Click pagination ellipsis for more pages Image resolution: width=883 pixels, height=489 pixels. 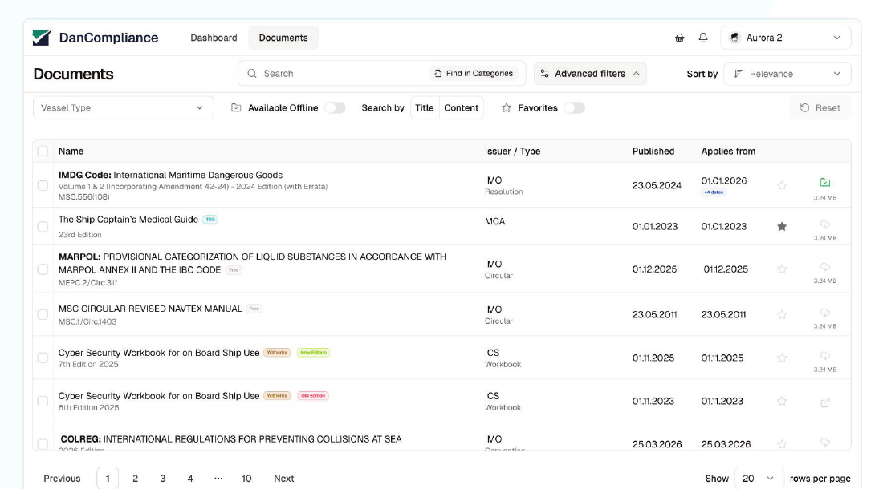pyautogui.click(x=218, y=479)
